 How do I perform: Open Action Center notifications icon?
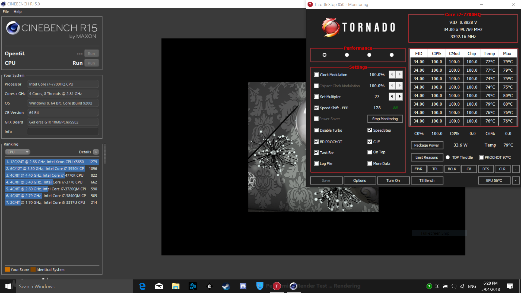coord(510,286)
